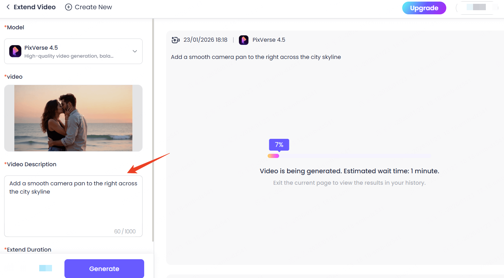Screen dimensions: 504x278
Task: Open the PixVerse 4.5 model selector
Action: pos(73,51)
